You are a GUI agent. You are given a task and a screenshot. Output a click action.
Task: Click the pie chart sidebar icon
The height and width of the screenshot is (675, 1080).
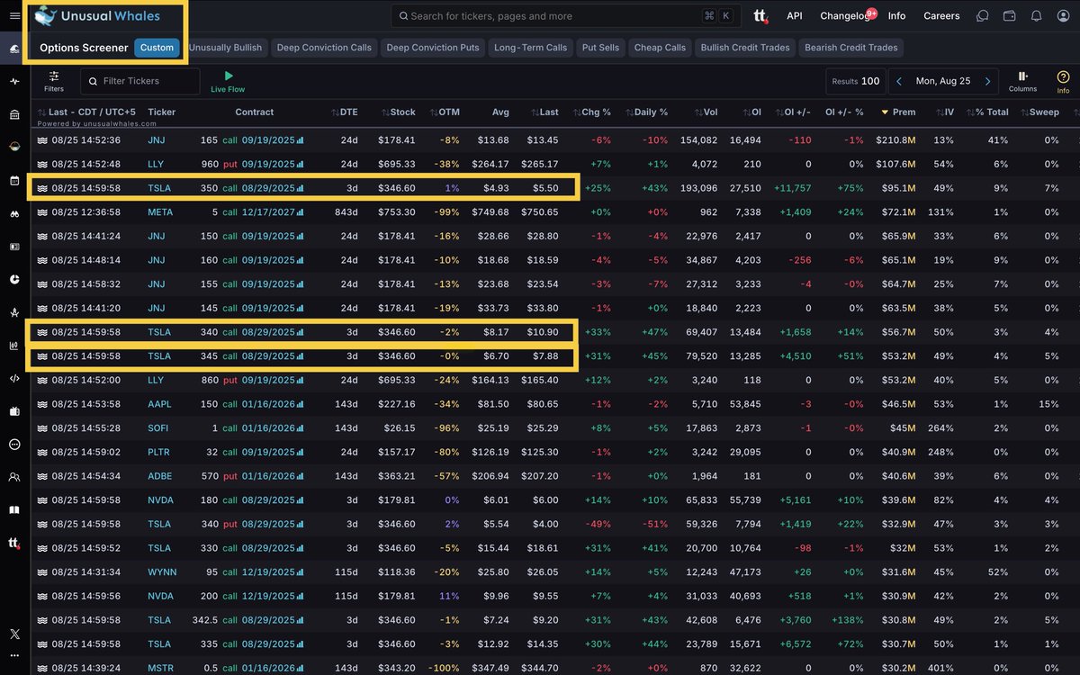14,279
